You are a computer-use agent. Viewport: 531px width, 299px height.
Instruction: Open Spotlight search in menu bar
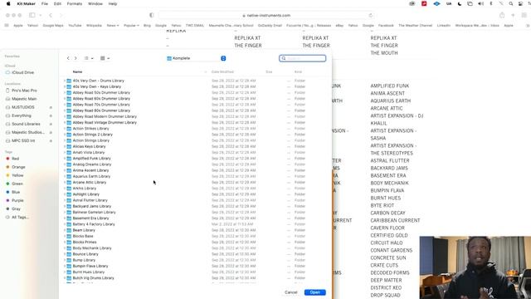coord(511,3)
